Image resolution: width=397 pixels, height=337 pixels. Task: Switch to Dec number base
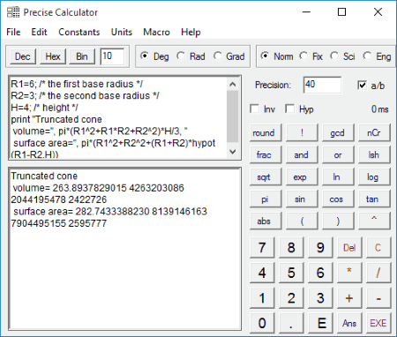click(23, 56)
